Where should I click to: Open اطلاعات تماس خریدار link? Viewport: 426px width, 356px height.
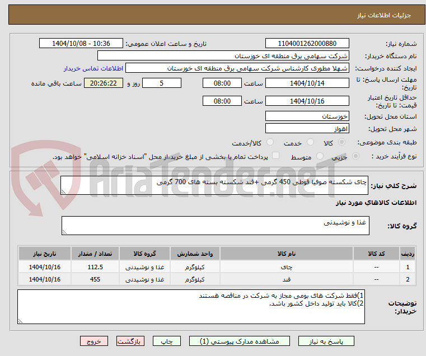[x=93, y=68]
